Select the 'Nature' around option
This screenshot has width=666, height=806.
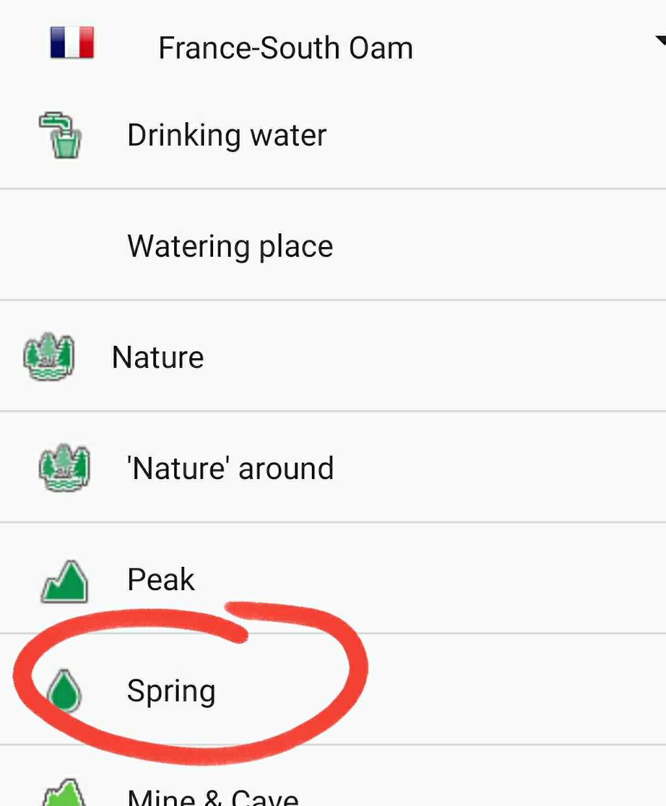coord(231,469)
